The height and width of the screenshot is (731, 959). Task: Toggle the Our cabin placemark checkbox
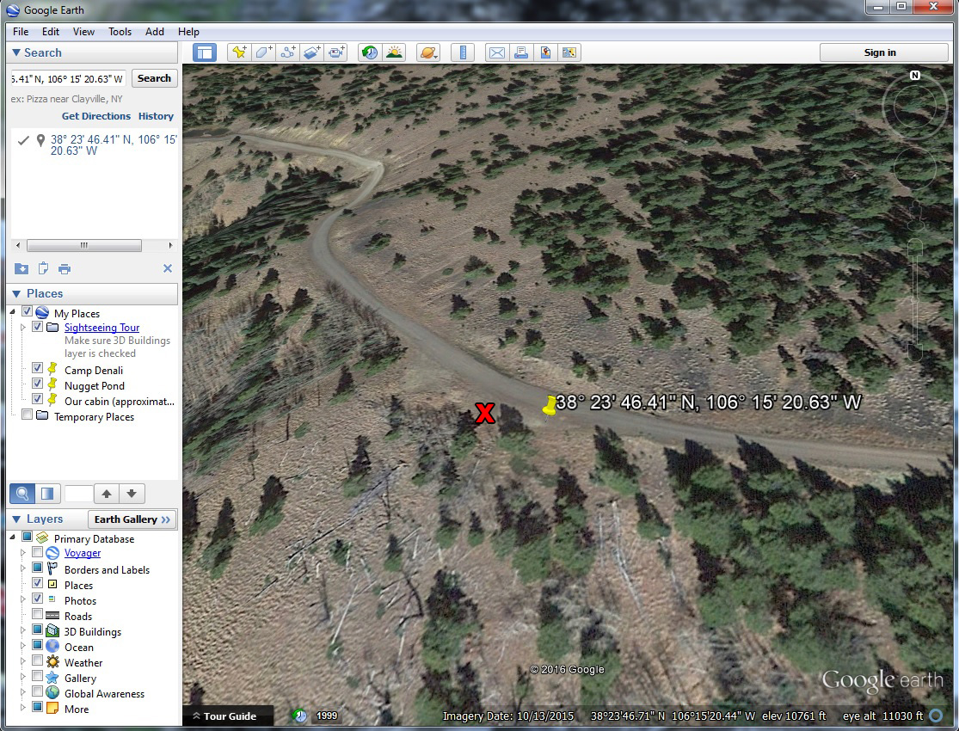(x=37, y=399)
